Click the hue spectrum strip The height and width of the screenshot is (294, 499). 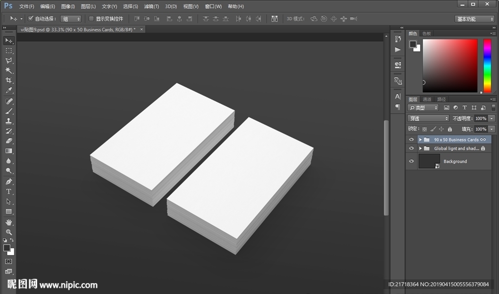click(x=487, y=65)
